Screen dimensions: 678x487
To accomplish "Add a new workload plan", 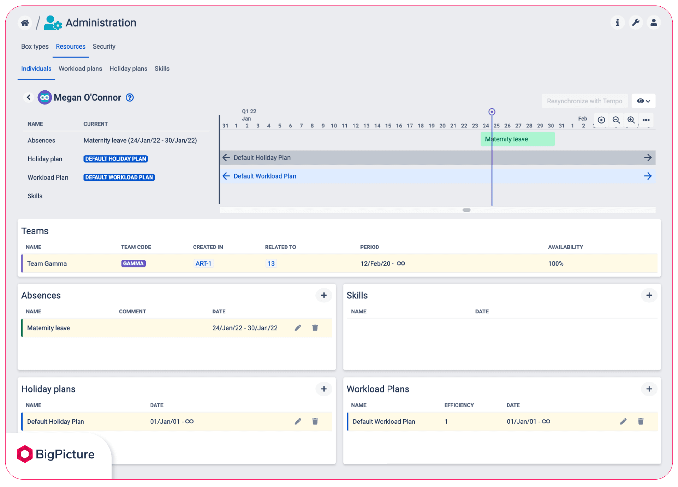I will [649, 389].
